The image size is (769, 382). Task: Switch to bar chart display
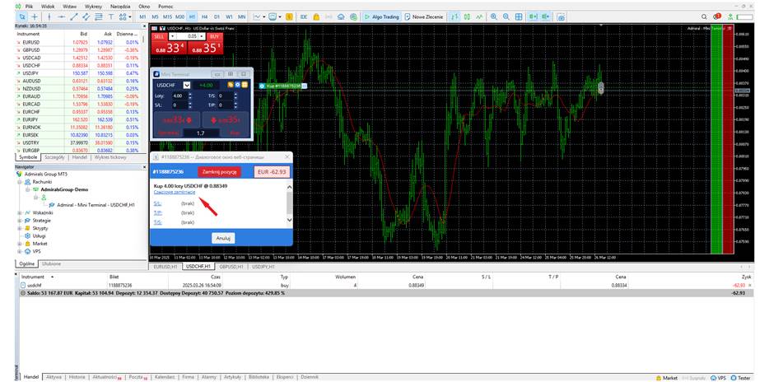[x=455, y=16]
